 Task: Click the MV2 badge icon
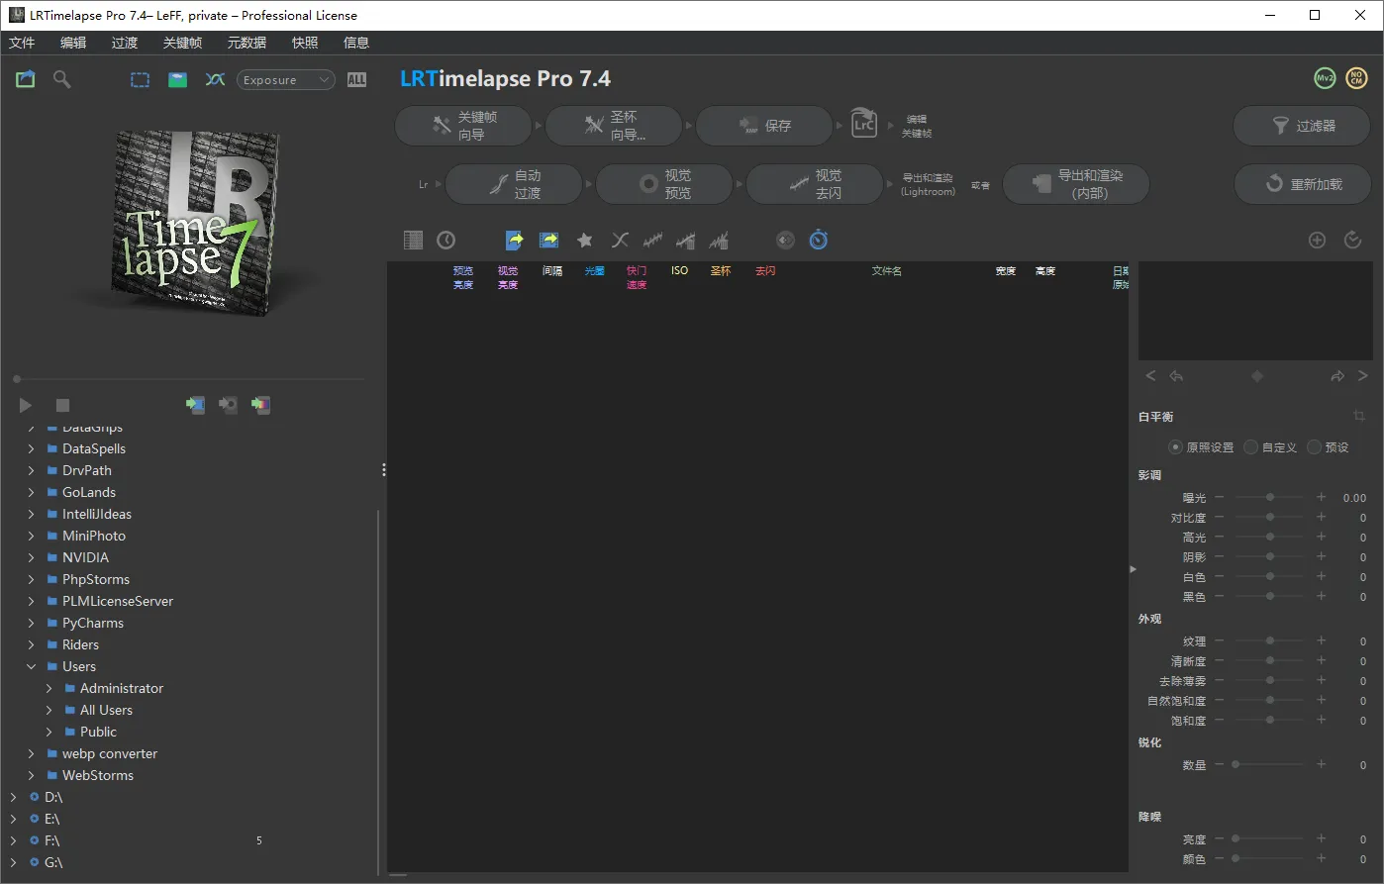pos(1324,79)
